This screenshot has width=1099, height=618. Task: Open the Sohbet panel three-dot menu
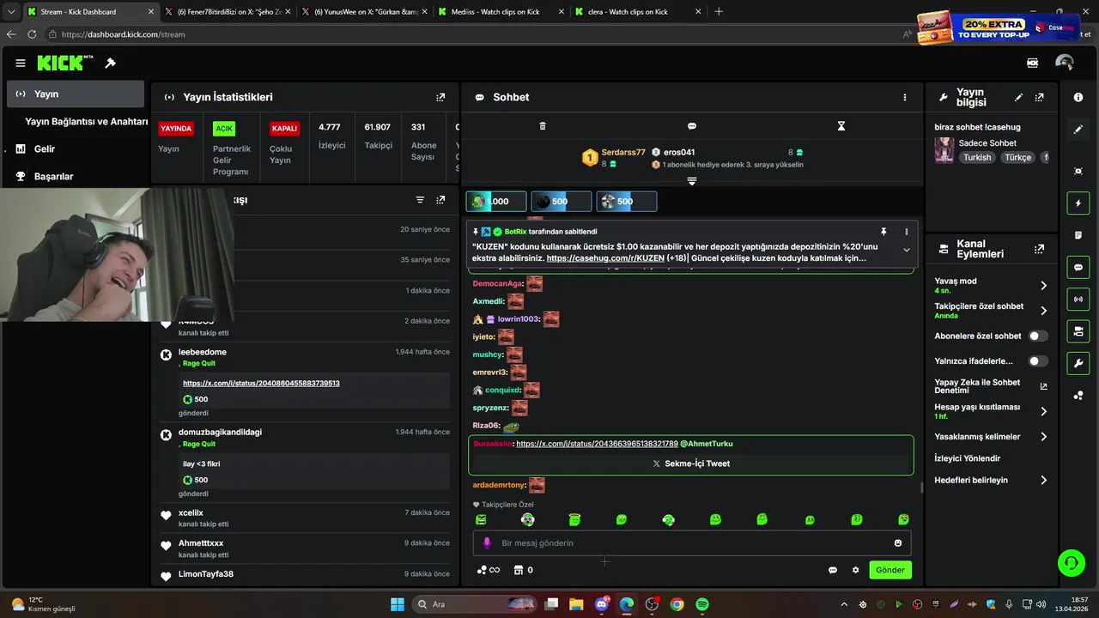(904, 97)
